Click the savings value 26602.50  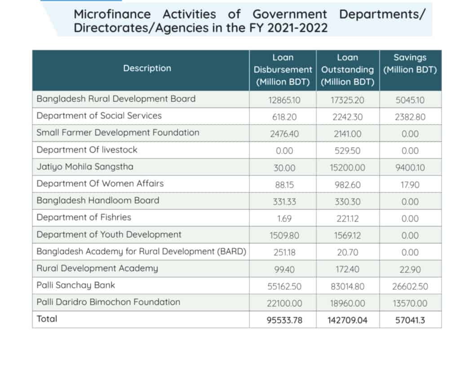(x=410, y=287)
